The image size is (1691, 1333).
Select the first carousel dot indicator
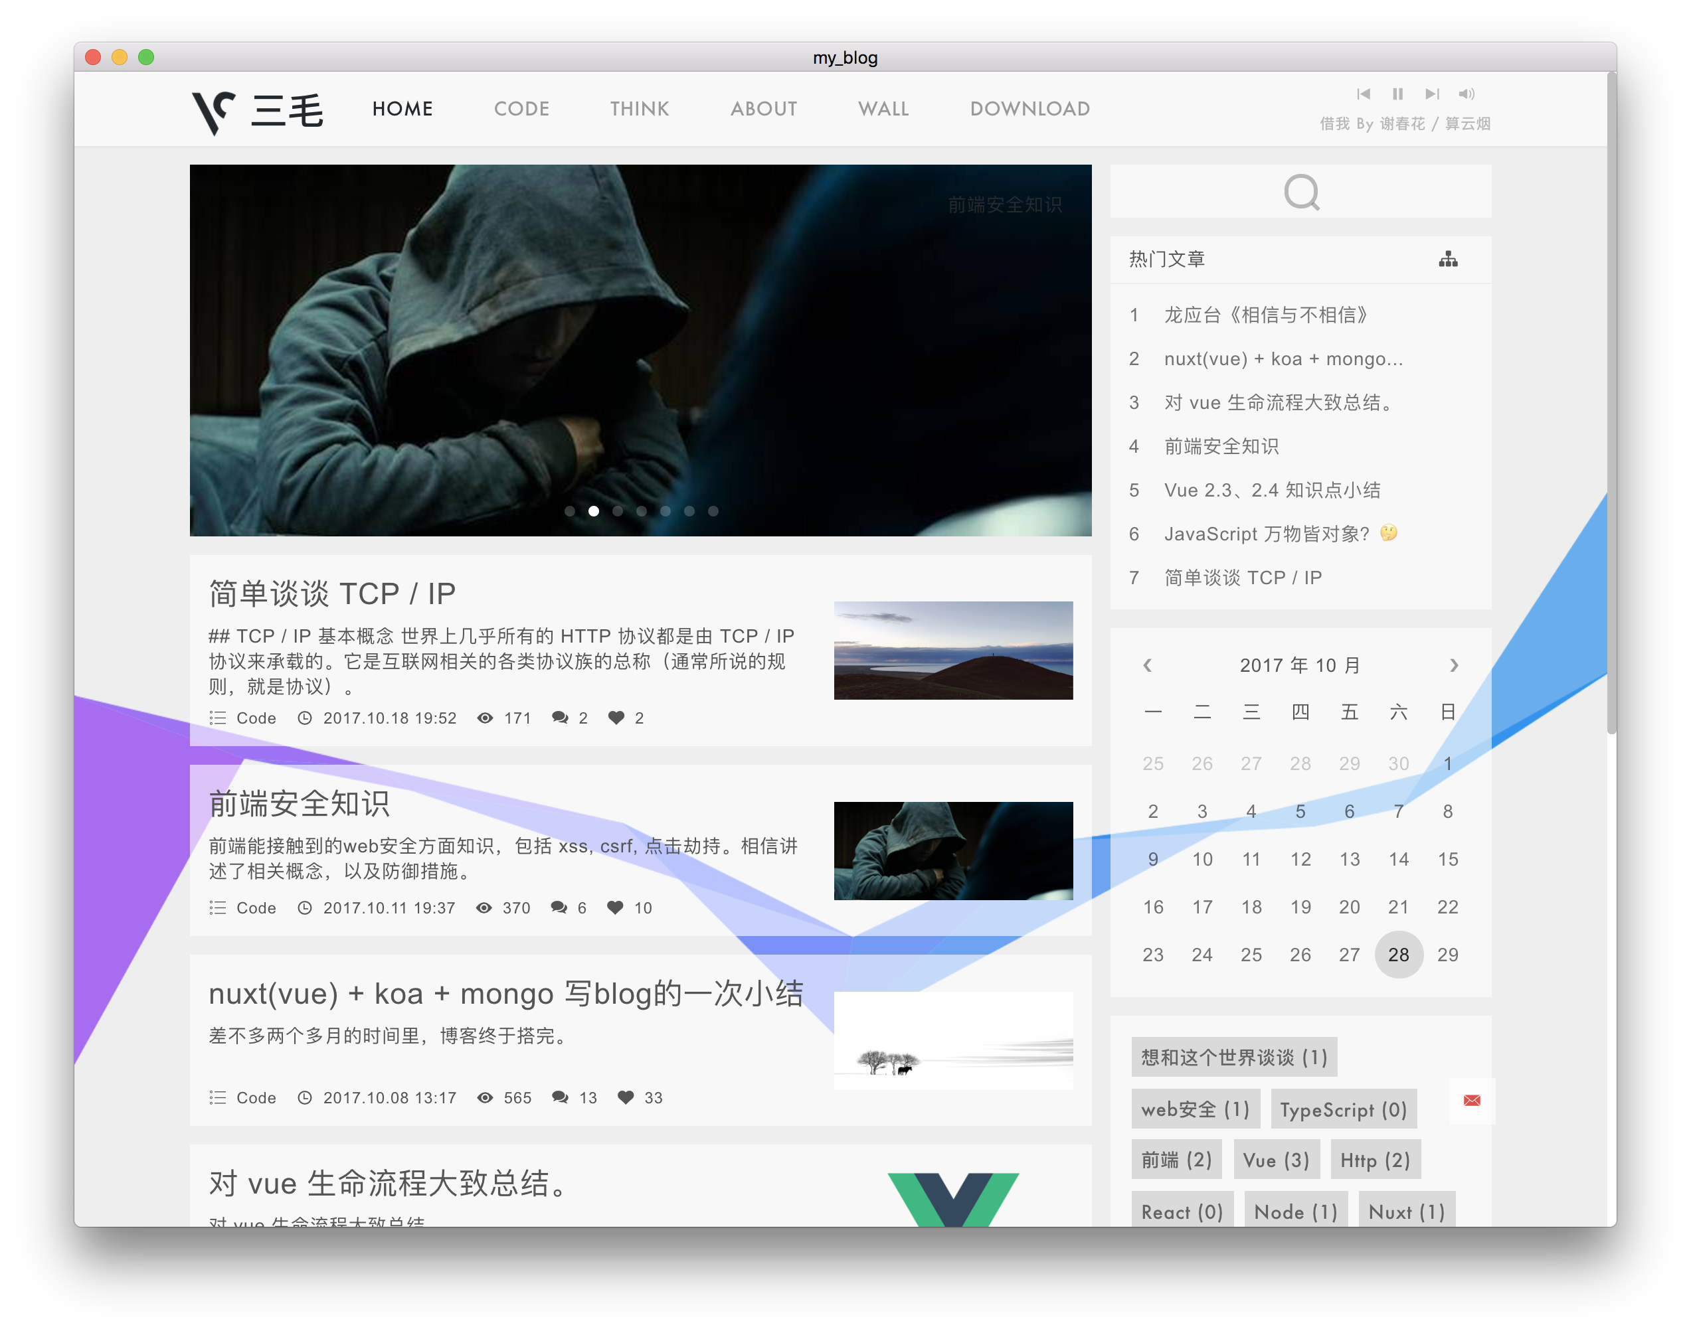coord(570,511)
